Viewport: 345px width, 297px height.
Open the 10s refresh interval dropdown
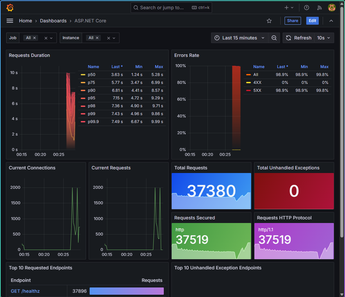[x=324, y=38]
